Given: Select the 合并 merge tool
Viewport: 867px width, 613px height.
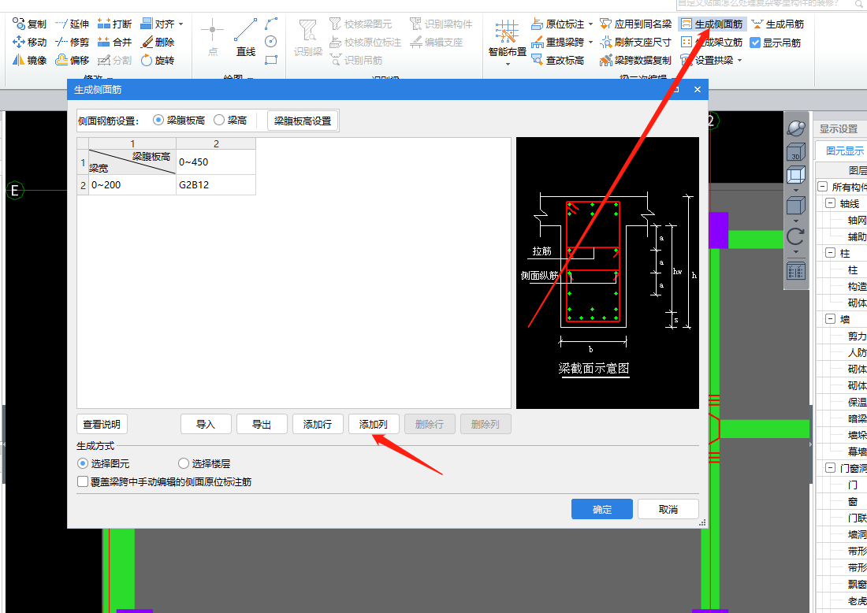Looking at the screenshot, I should click(x=114, y=42).
